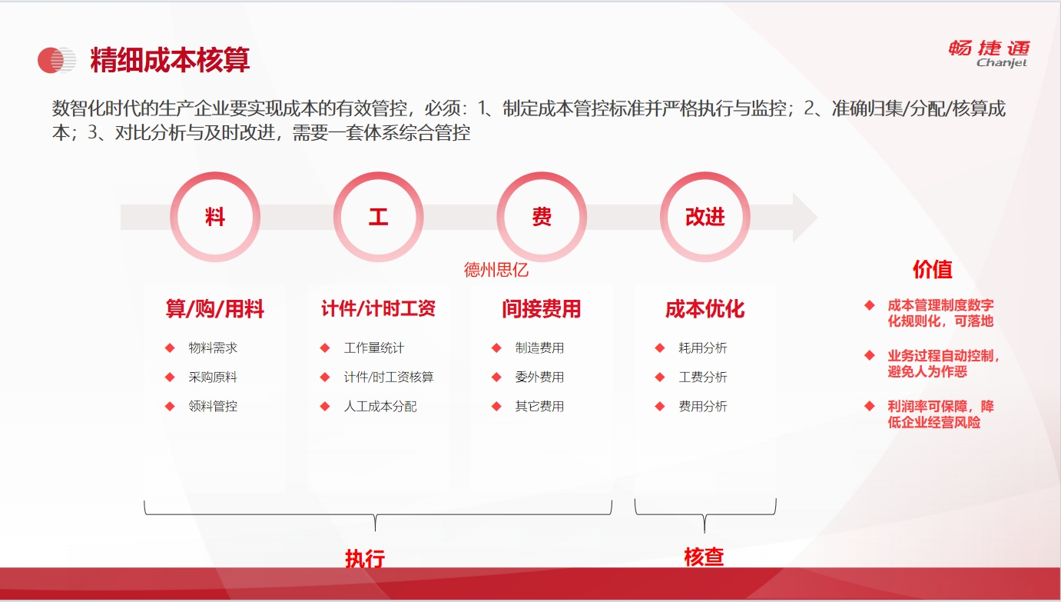
Task: Click the bullet item 物料需求
Action: (213, 348)
